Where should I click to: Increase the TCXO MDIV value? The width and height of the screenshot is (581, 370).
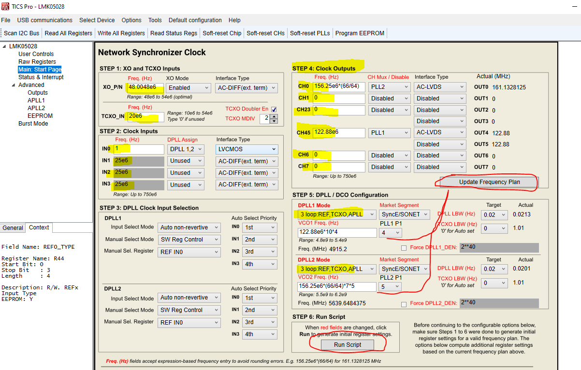(x=274, y=116)
